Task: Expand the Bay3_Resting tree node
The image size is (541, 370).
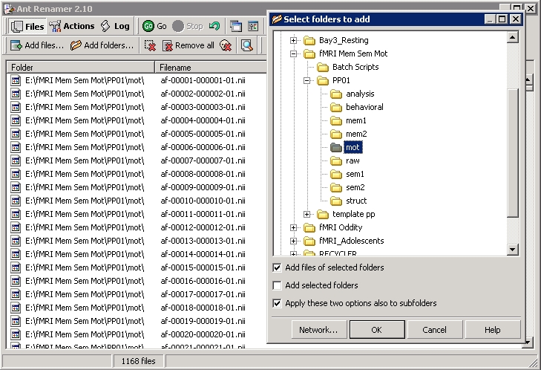Action: point(293,41)
